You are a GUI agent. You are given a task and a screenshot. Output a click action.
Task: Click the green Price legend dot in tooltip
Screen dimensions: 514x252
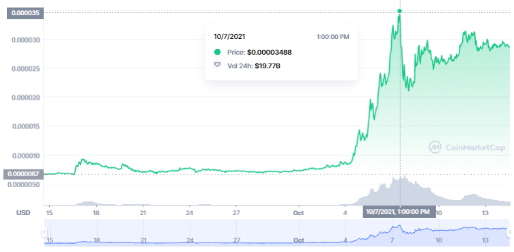click(217, 52)
